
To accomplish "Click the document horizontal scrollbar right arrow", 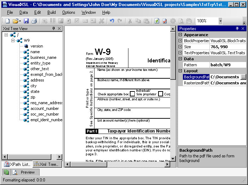I will pyautogui.click(x=167, y=164).
